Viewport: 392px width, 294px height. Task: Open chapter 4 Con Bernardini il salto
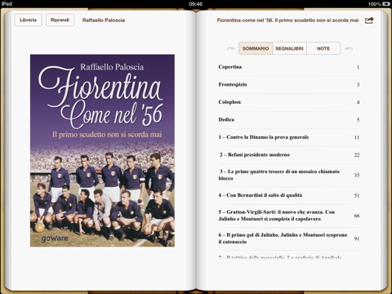point(289,195)
